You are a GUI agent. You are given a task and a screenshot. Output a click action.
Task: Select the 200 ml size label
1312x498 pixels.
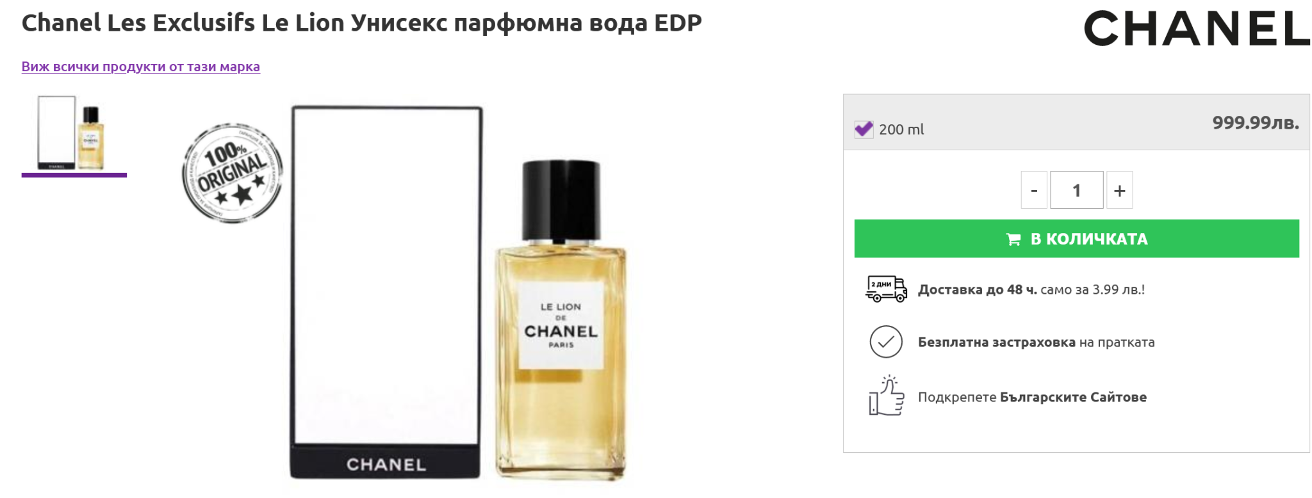pos(901,130)
